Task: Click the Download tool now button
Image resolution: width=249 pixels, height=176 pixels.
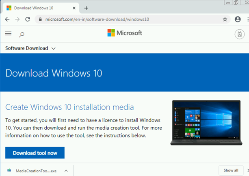Action: coord(35,153)
